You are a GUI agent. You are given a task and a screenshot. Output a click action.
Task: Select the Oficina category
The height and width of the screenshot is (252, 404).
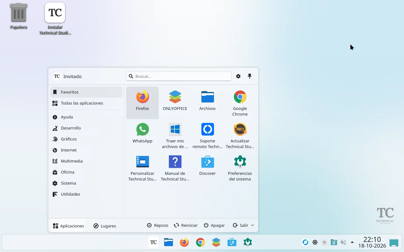[86, 172]
